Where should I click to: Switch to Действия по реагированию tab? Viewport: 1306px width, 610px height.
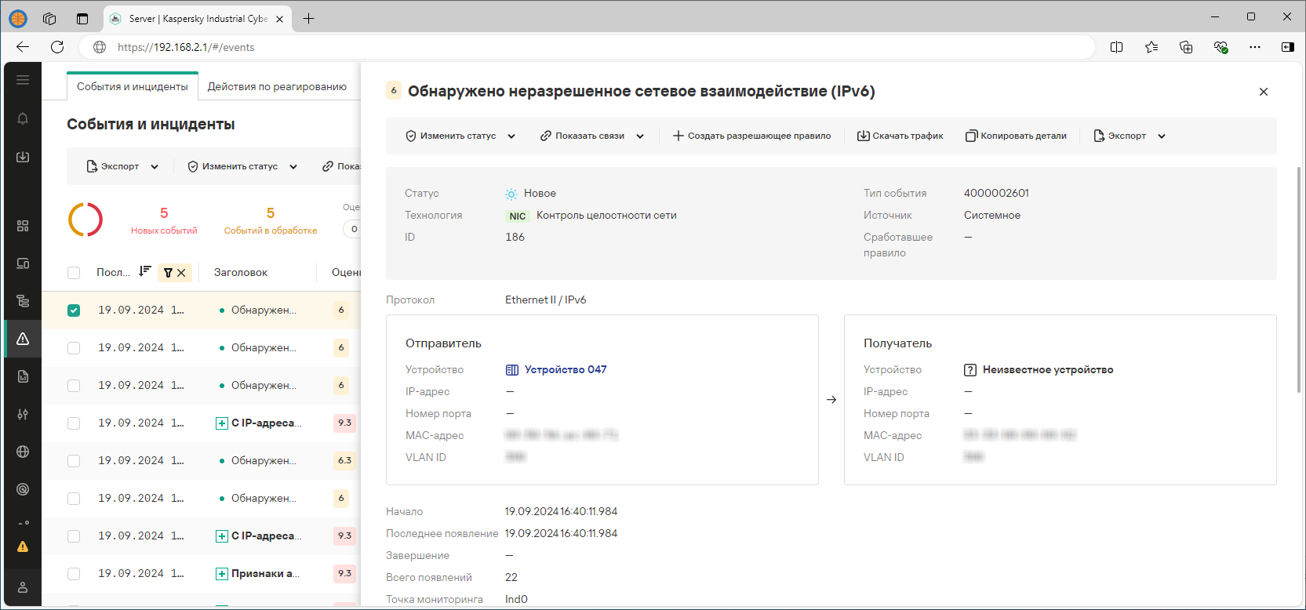(x=277, y=86)
